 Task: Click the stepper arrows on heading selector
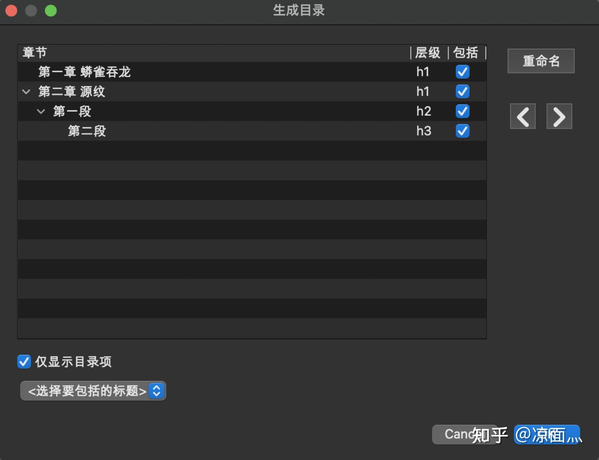point(156,391)
